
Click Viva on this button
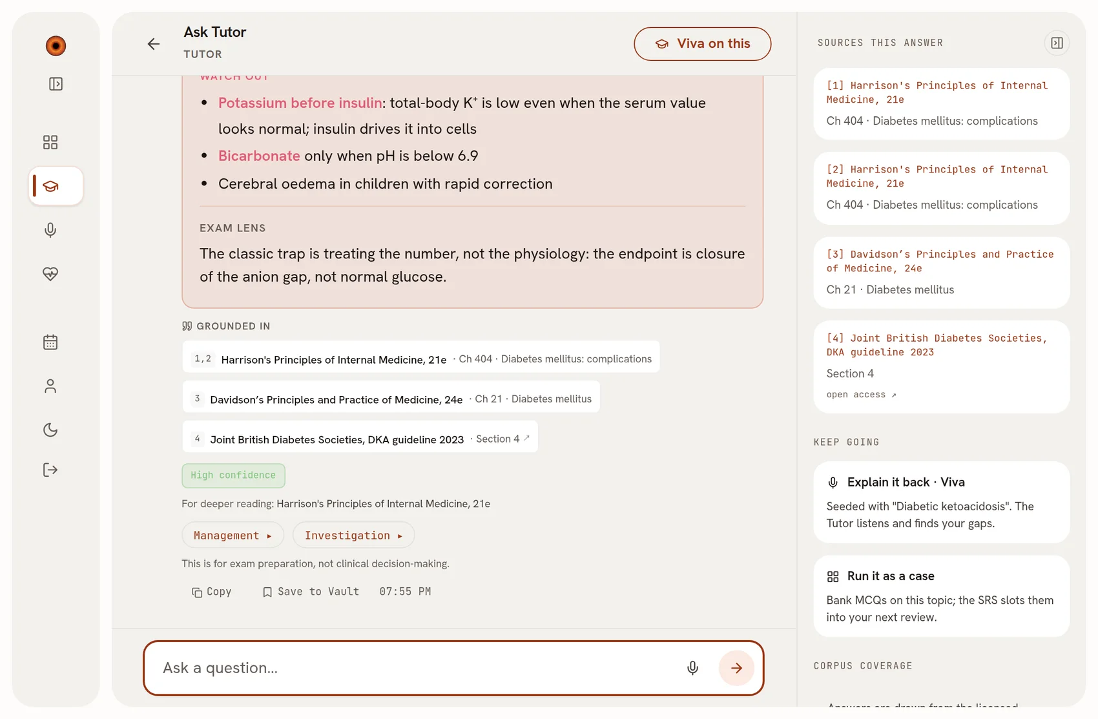[x=702, y=44]
